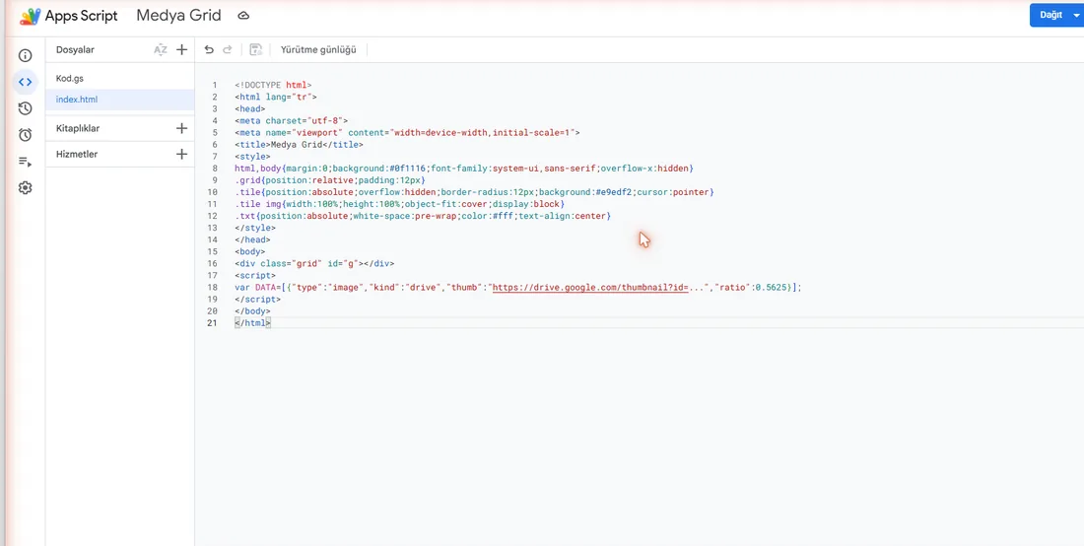This screenshot has height=546, width=1084.
Task: Select the index.html file
Action: [x=120, y=100]
